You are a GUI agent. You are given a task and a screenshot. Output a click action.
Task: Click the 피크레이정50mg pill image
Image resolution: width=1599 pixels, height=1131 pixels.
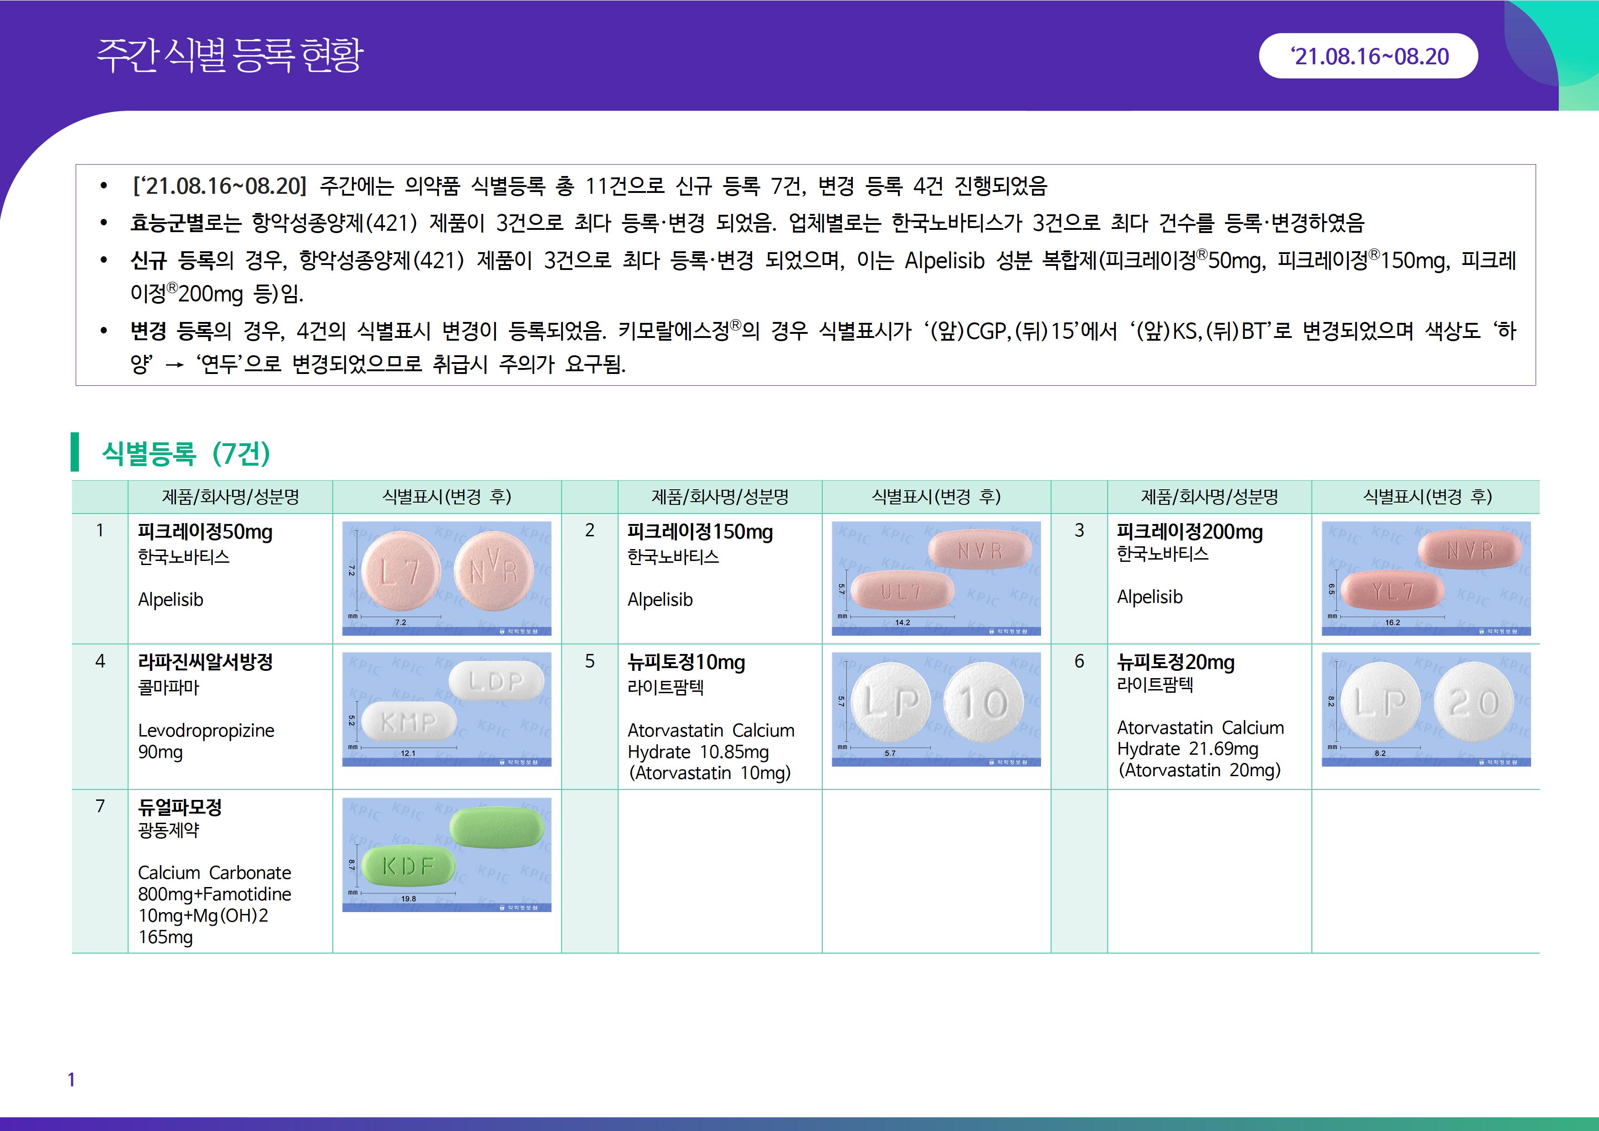pos(446,578)
